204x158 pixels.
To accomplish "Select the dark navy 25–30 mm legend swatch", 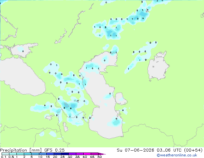I will pos(65,154).
